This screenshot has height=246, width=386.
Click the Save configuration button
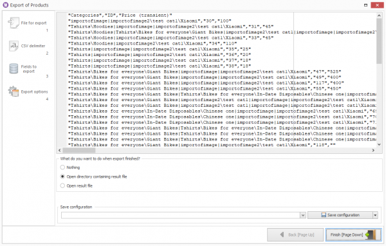click(x=340, y=215)
